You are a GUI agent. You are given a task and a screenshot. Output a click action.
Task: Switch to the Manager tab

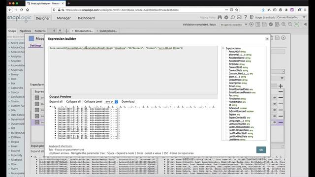point(63,18)
